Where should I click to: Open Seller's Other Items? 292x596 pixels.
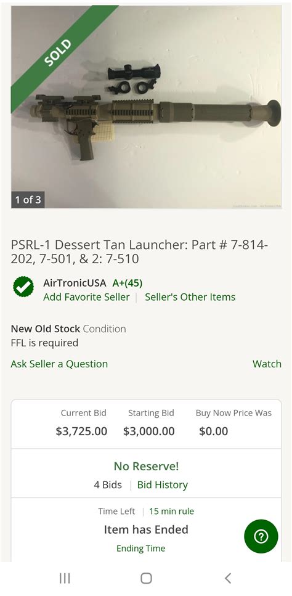point(190,297)
